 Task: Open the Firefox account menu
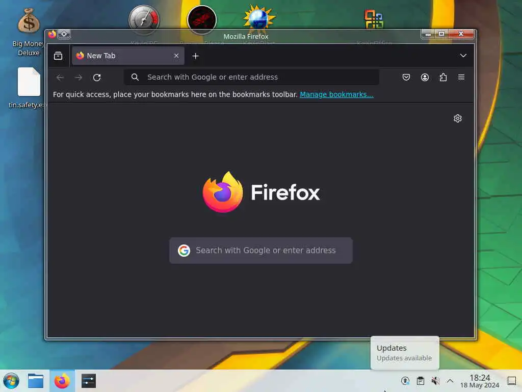425,78
